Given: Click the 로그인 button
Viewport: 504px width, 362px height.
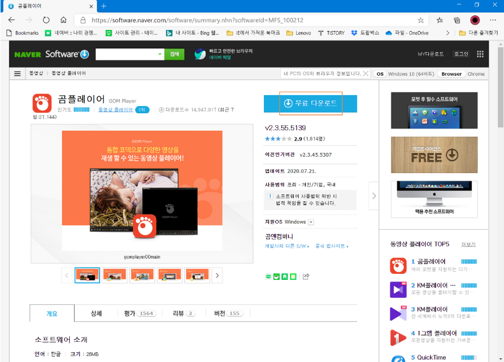Looking at the screenshot, I should click(x=461, y=54).
